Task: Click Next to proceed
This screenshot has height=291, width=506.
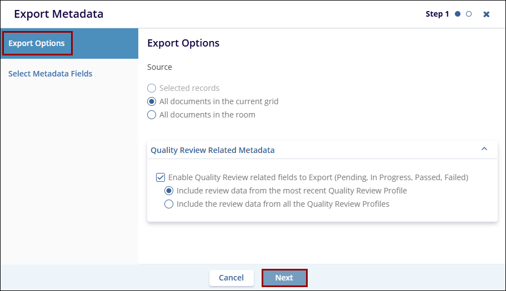Action: point(284,278)
